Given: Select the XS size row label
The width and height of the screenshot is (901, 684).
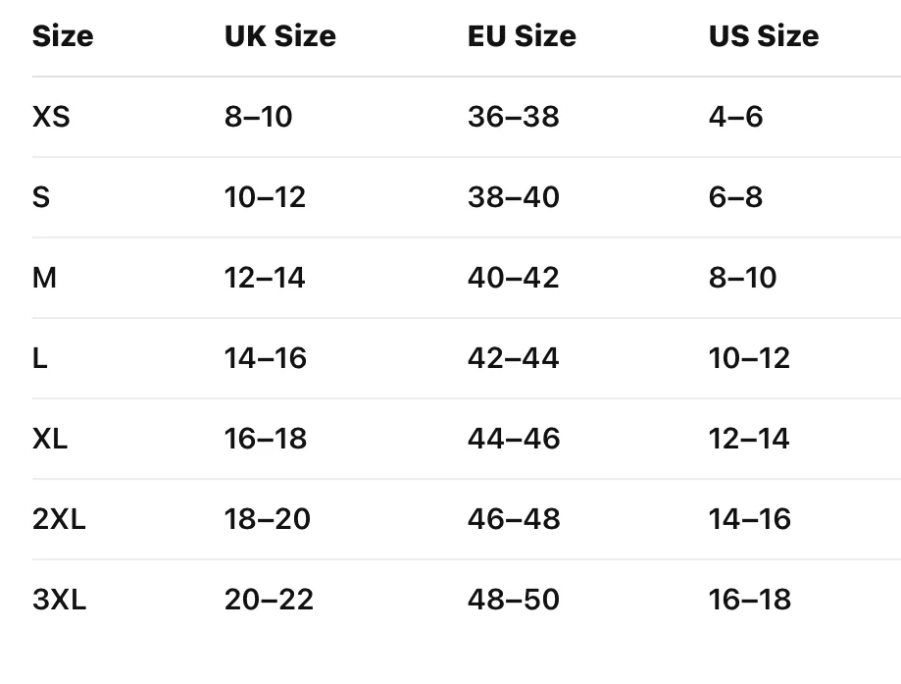Looking at the screenshot, I should click(51, 117).
